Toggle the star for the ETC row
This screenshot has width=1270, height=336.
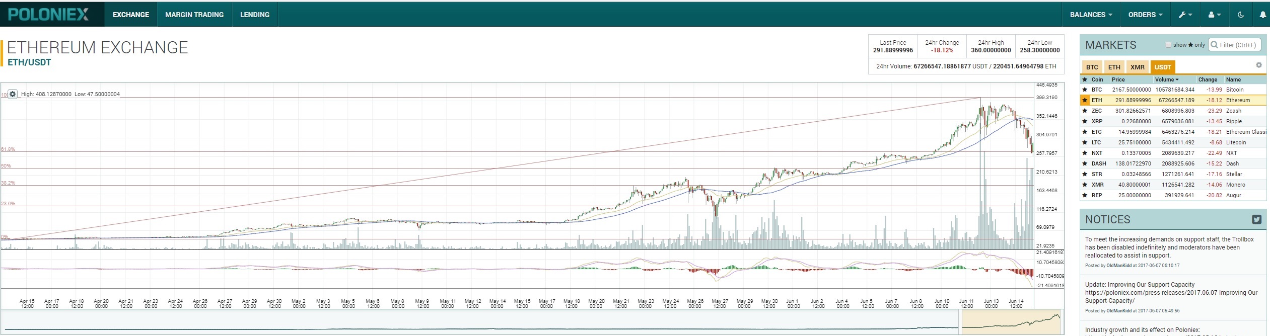point(1085,132)
